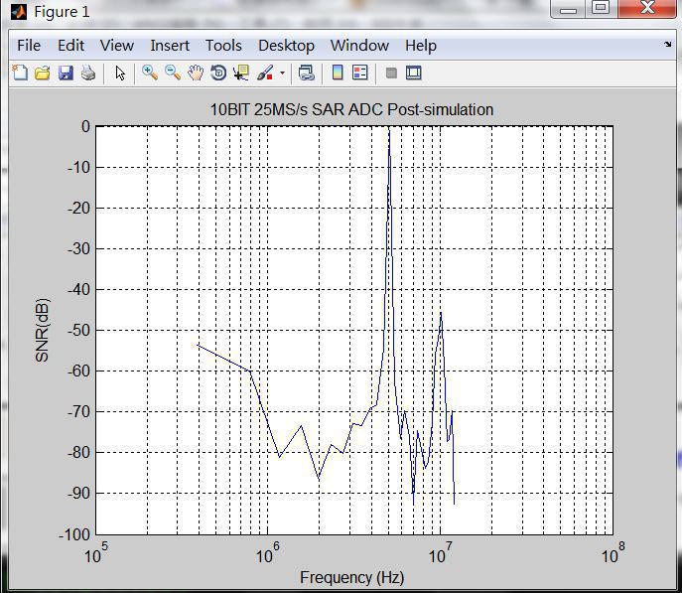The width and height of the screenshot is (682, 593).
Task: Expand the Brush tool color dropdown arrow
Action: (x=282, y=73)
